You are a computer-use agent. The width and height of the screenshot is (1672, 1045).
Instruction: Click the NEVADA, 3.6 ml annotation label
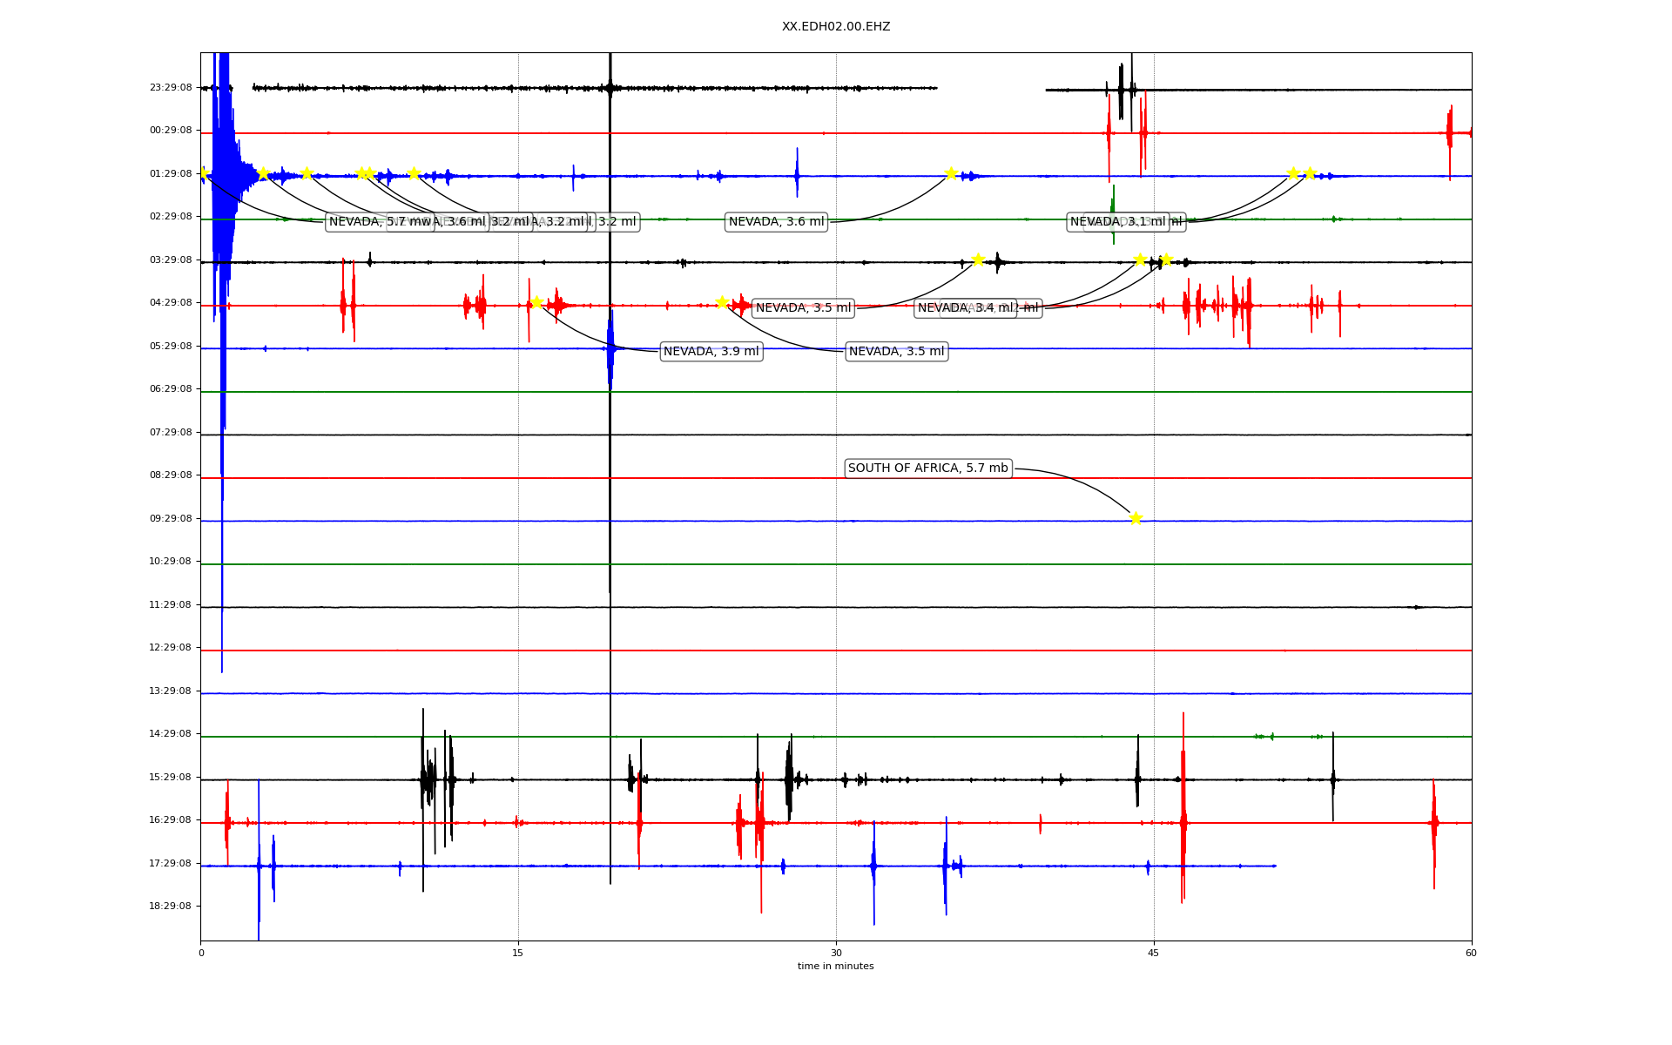776,222
